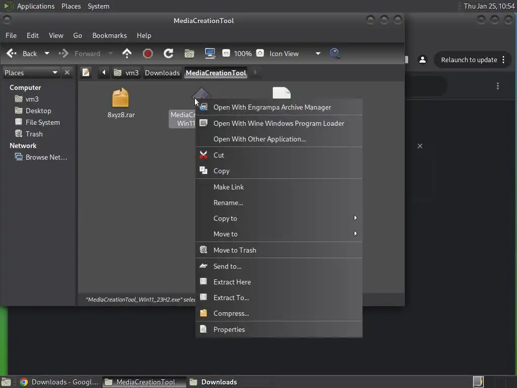Viewport: 517px width, 388px height.
Task: Choose Extract To
Action: [279, 298]
